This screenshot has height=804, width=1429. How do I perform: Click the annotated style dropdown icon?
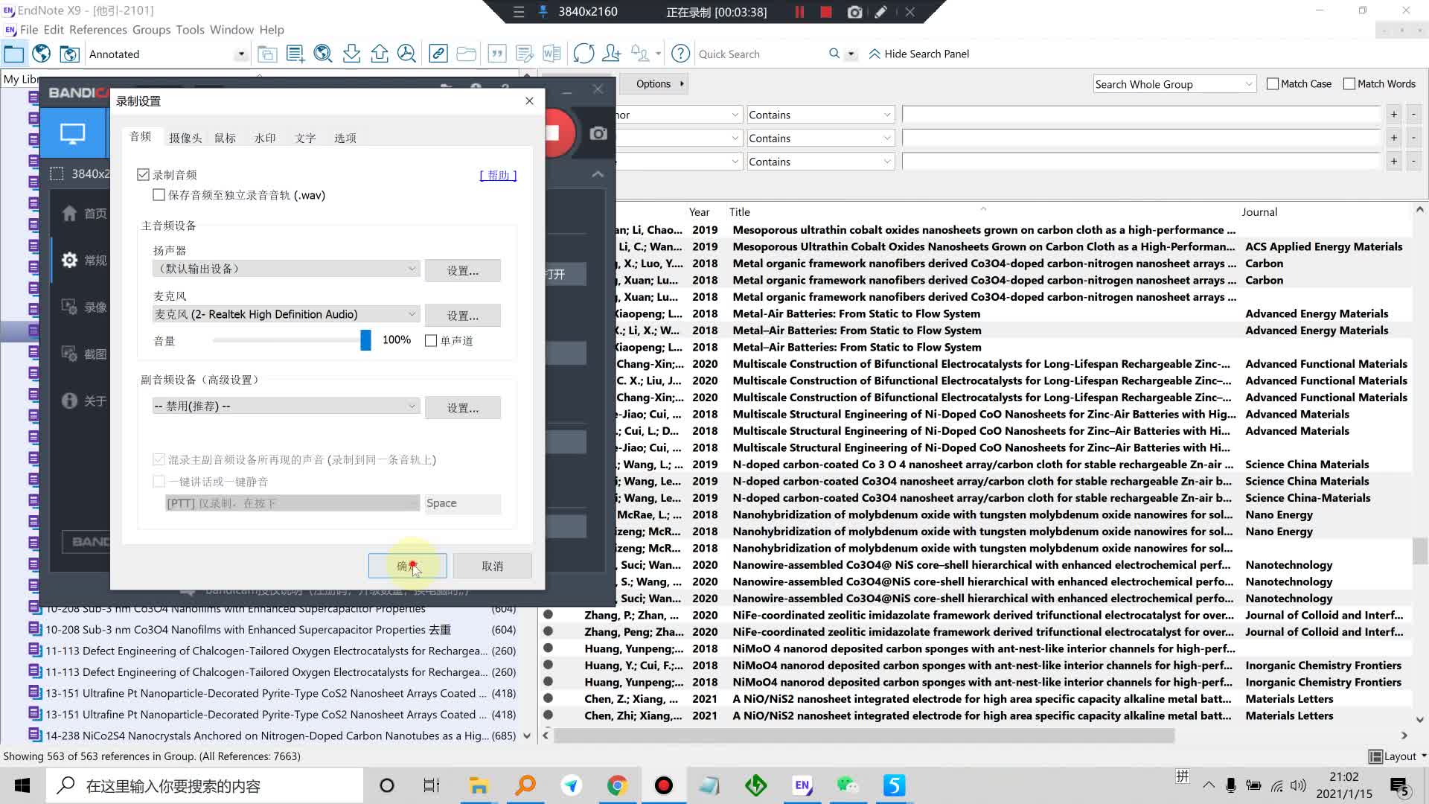[x=240, y=54]
